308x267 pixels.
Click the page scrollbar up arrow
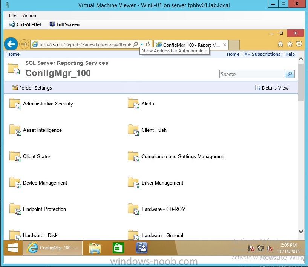click(301, 59)
